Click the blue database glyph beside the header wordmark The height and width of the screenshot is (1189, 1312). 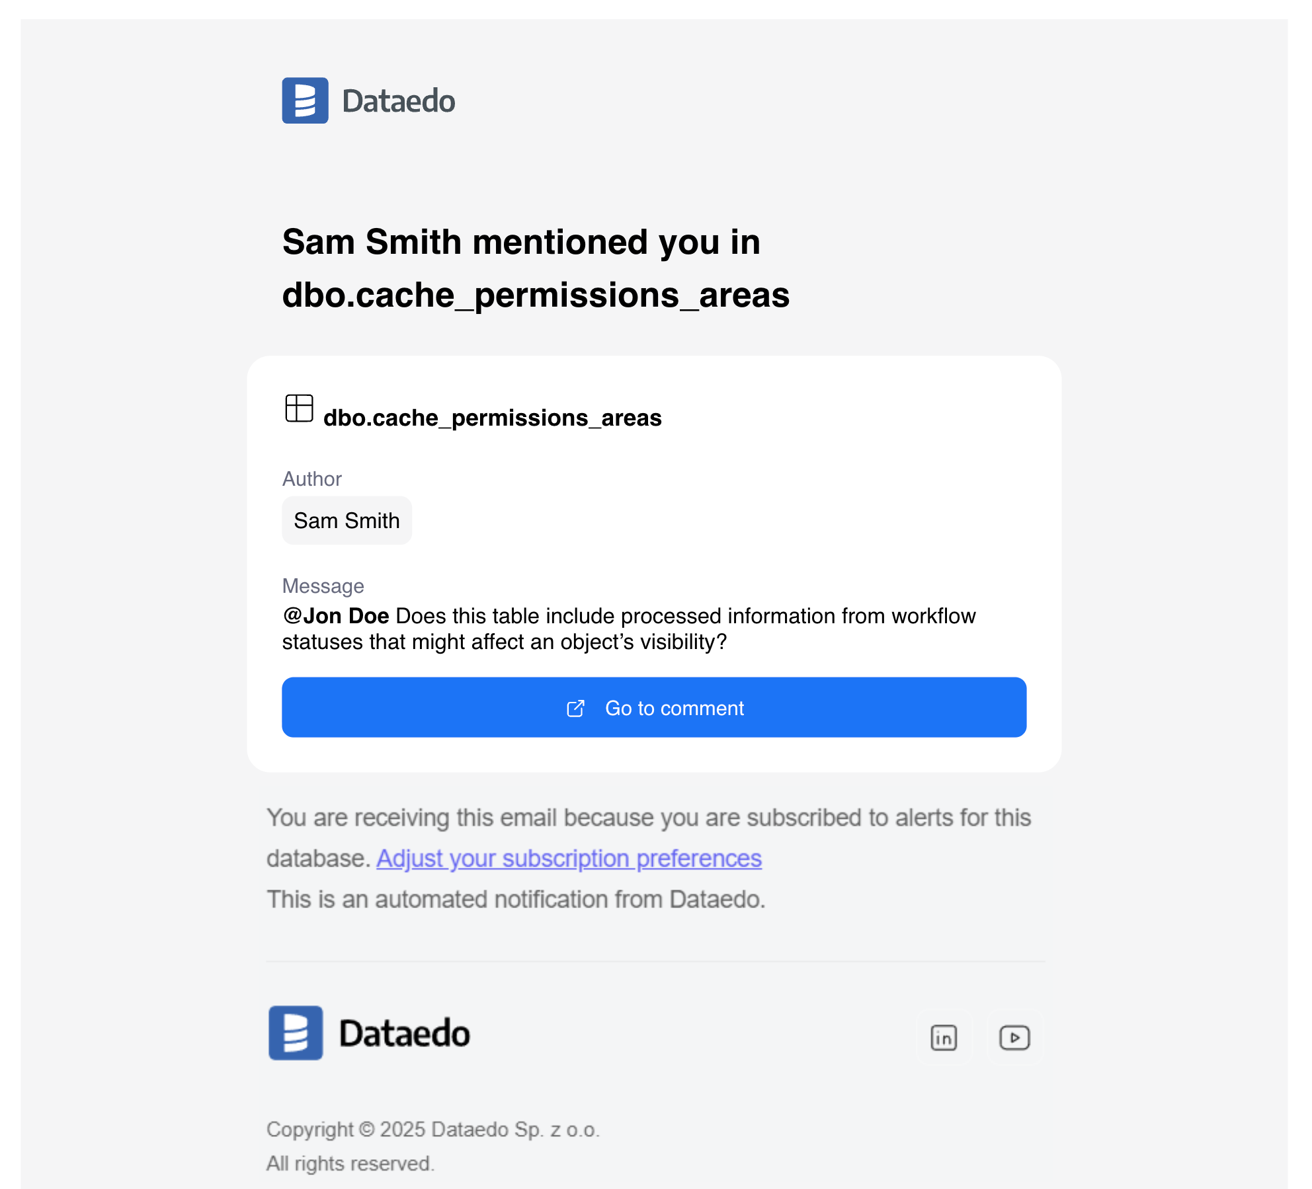pos(305,100)
